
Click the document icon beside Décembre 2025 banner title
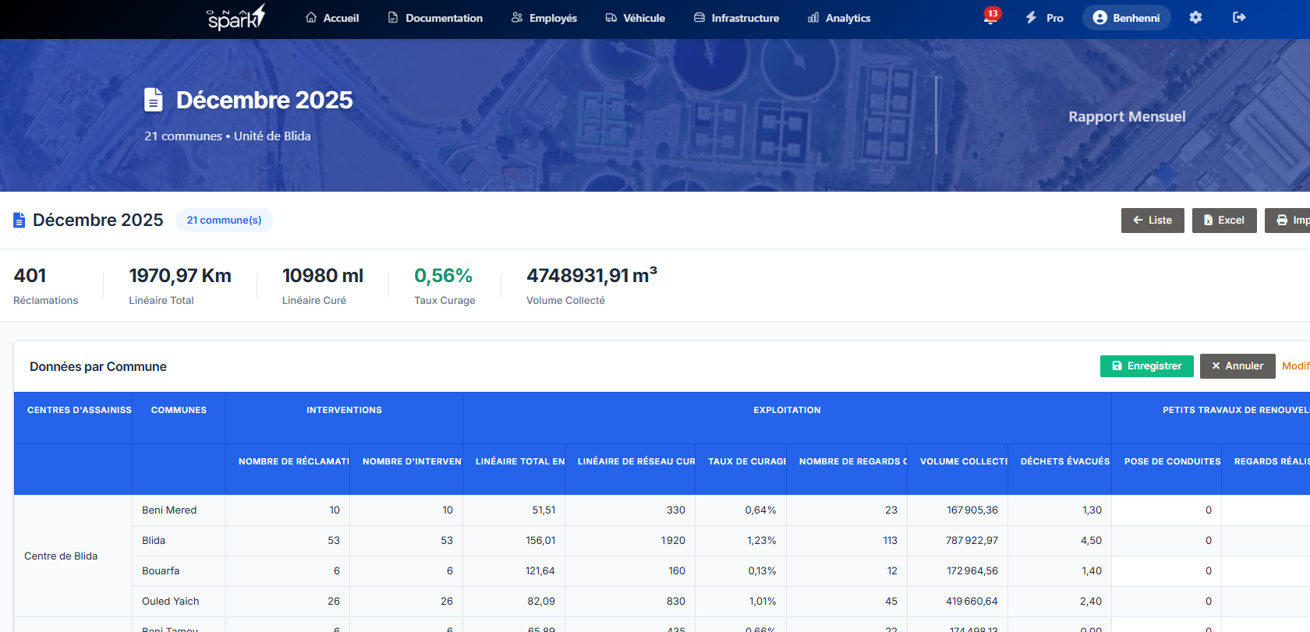154,100
